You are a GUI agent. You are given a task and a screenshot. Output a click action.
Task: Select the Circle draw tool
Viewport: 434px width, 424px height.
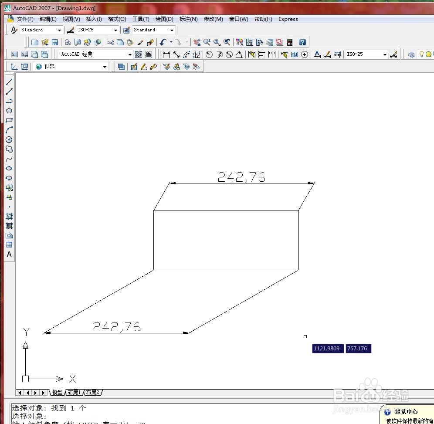pyautogui.click(x=9, y=139)
